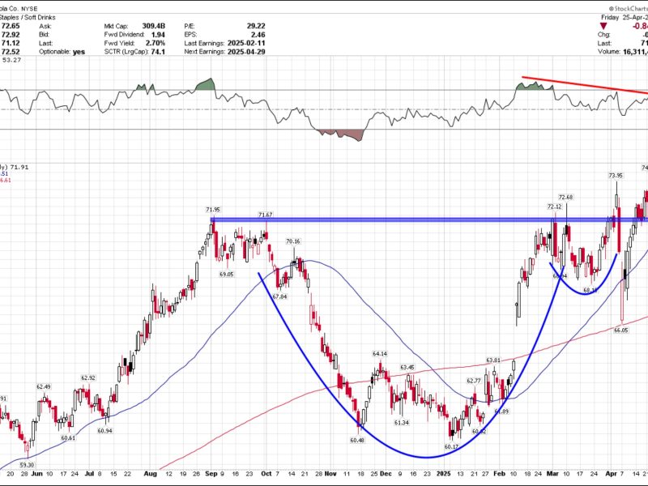Click the "Mkt Cap:" label

(116, 26)
